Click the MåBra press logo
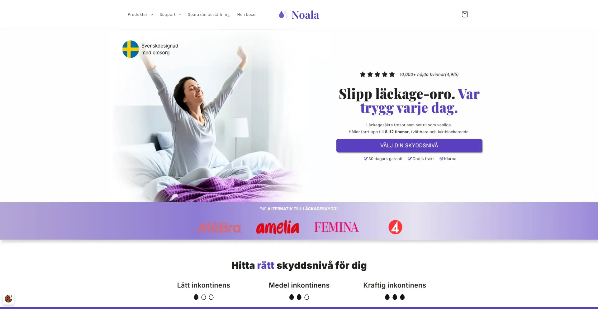The height and width of the screenshot is (309, 598). coord(219,227)
